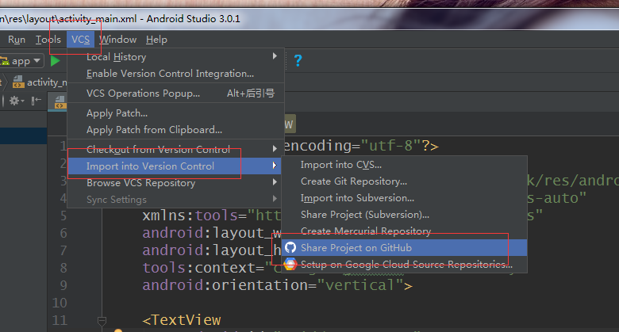Select VCS Operations Popup entry

pyautogui.click(x=175, y=93)
